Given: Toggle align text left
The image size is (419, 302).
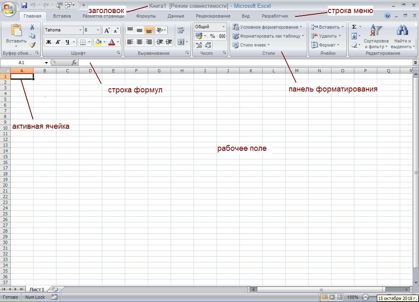Looking at the screenshot, I should 130,42.
